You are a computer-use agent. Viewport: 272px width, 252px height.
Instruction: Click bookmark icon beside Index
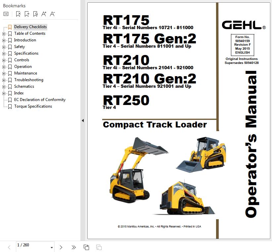[x=10, y=93]
